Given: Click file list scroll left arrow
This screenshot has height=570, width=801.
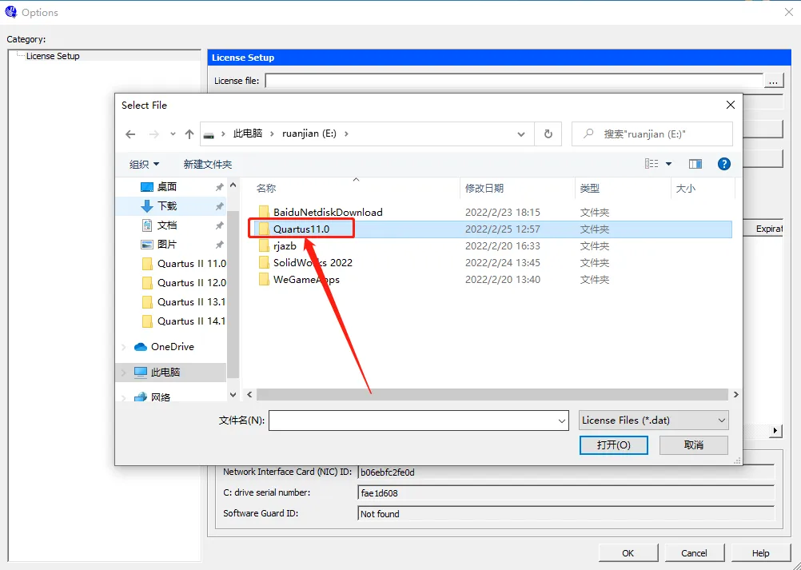Looking at the screenshot, I should coord(249,394).
